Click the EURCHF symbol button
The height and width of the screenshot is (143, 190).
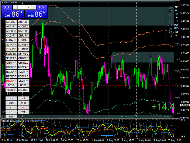coord(11,45)
